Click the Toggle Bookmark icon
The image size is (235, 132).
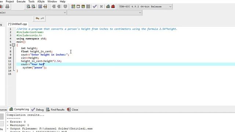(65, 7)
